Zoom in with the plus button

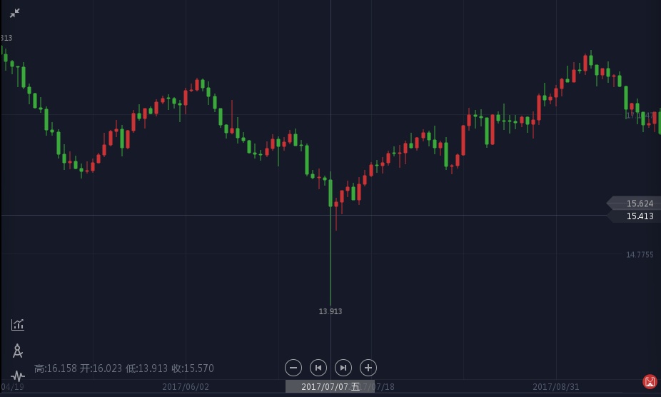pyautogui.click(x=368, y=368)
